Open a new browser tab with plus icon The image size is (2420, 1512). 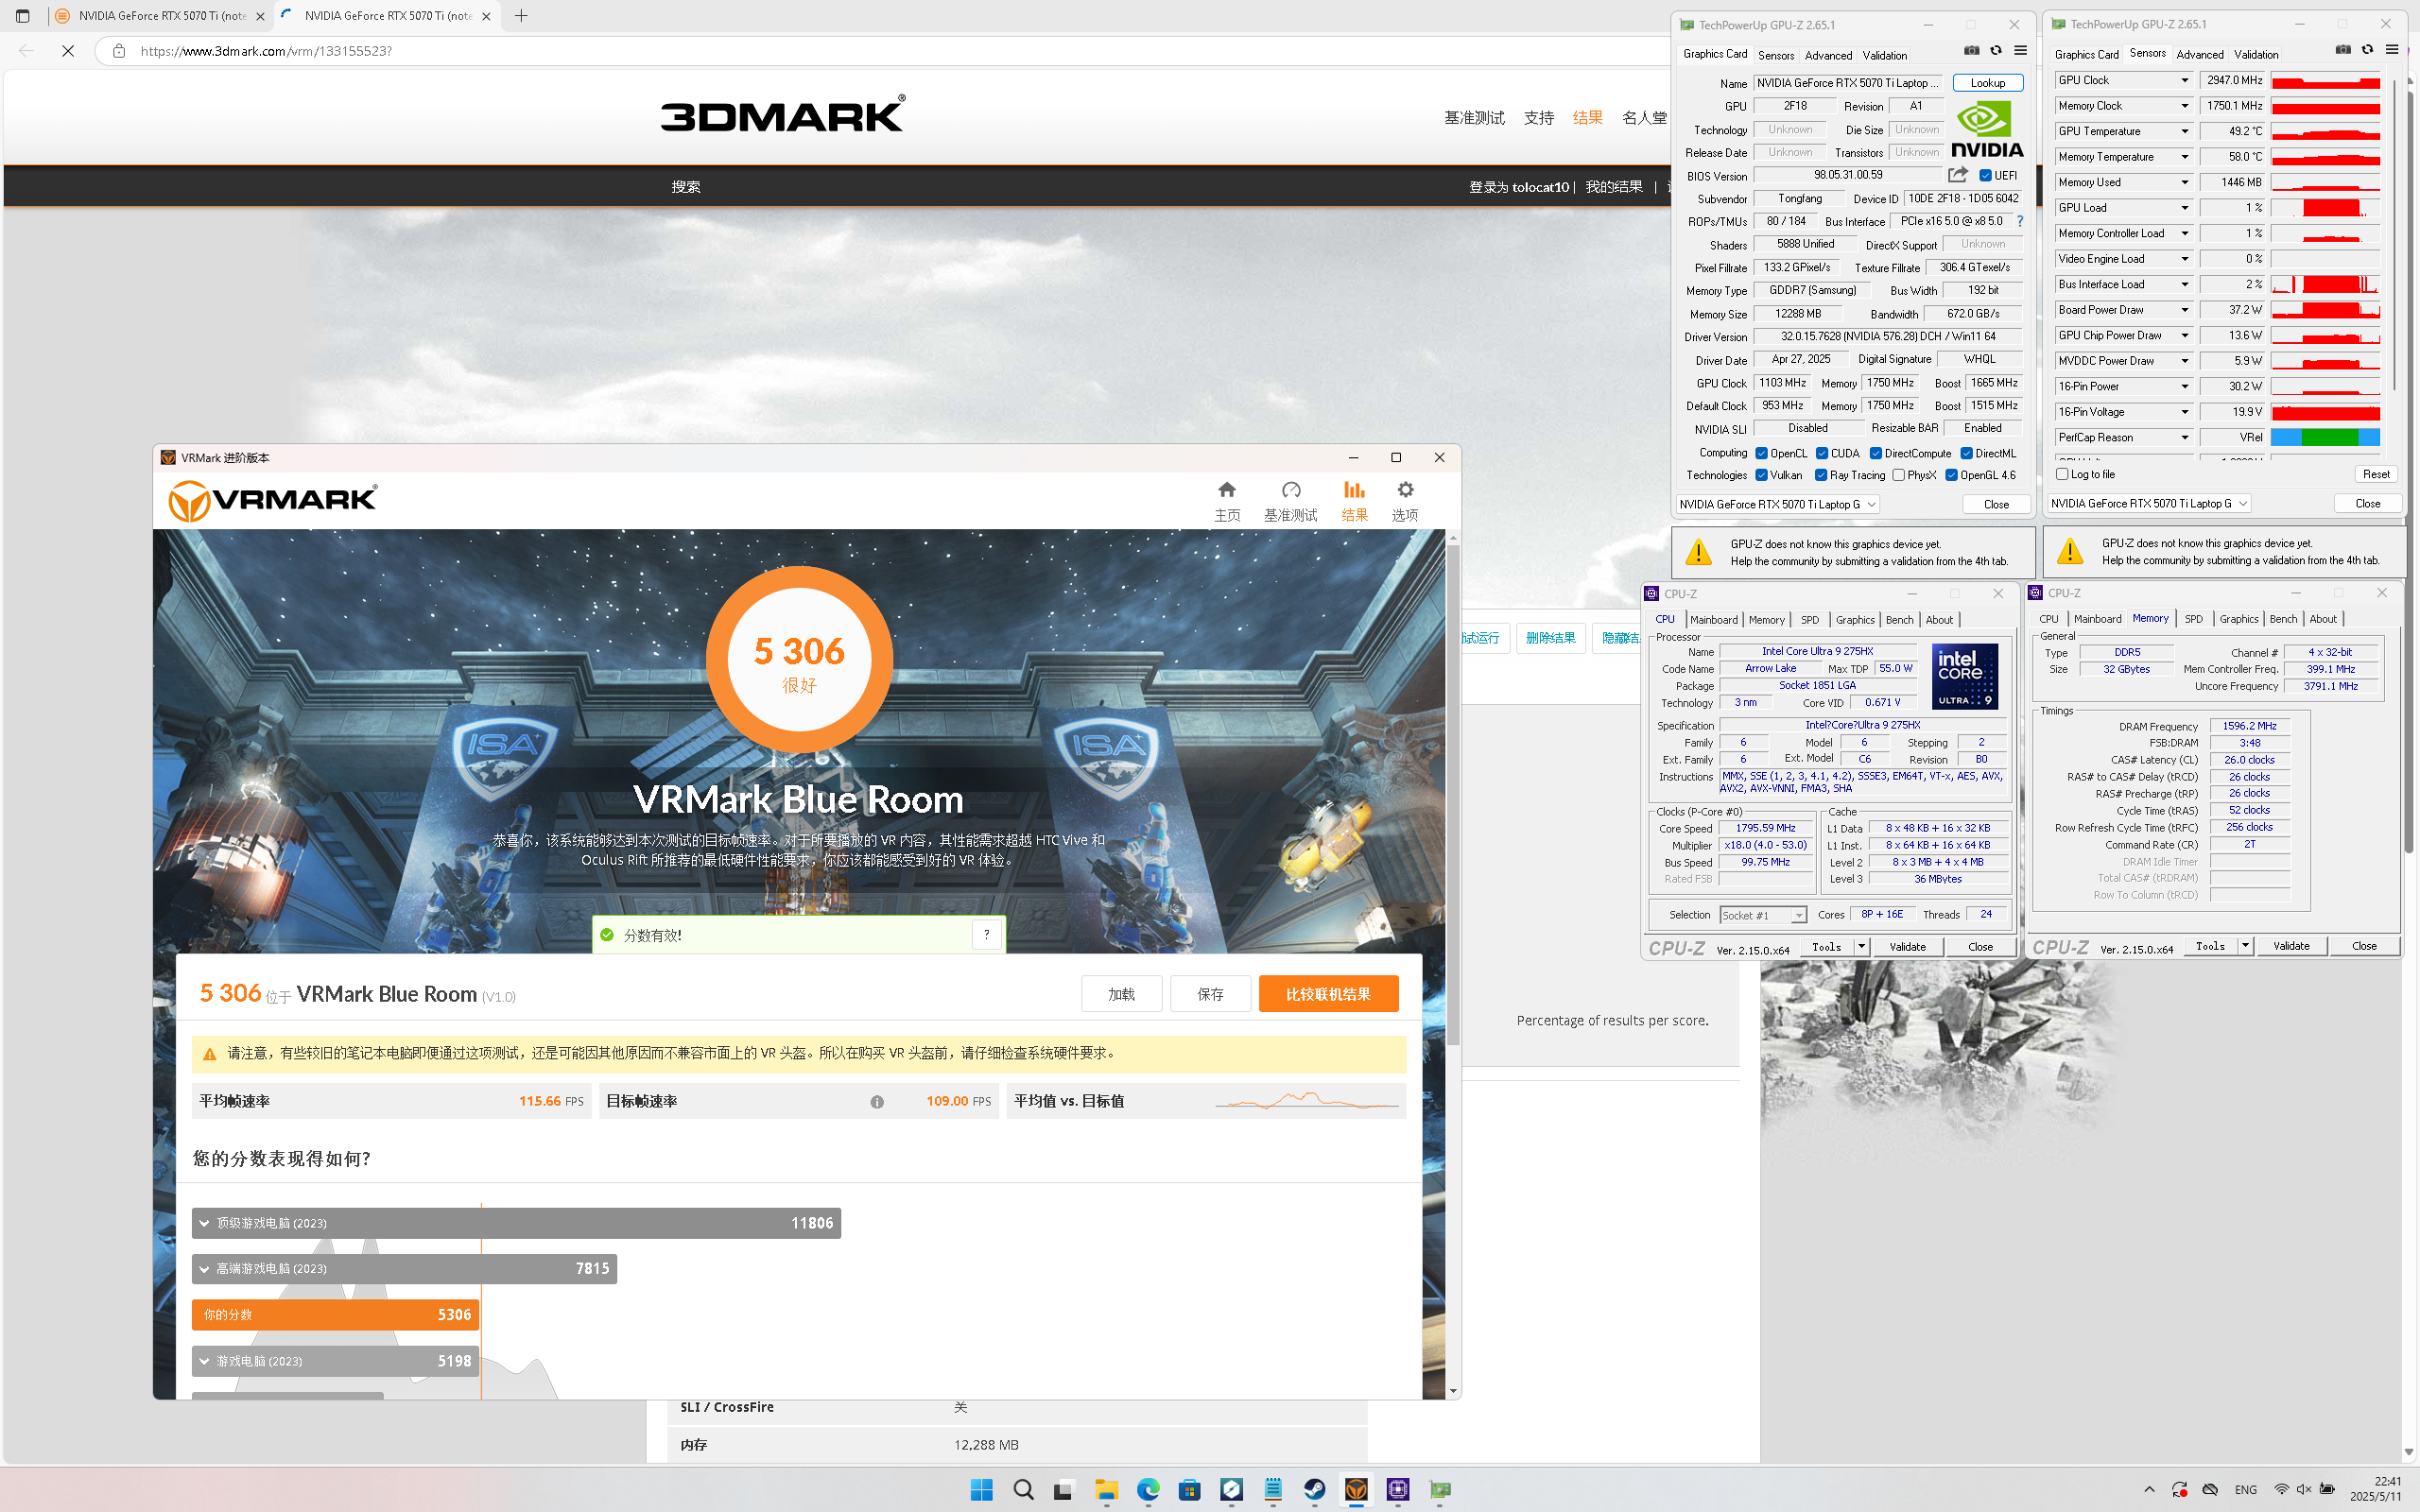click(521, 16)
